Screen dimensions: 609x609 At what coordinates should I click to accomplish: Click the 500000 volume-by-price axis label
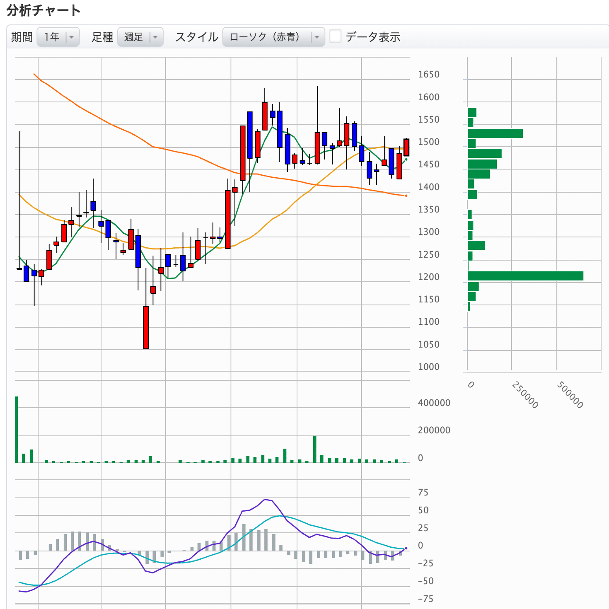570,395
